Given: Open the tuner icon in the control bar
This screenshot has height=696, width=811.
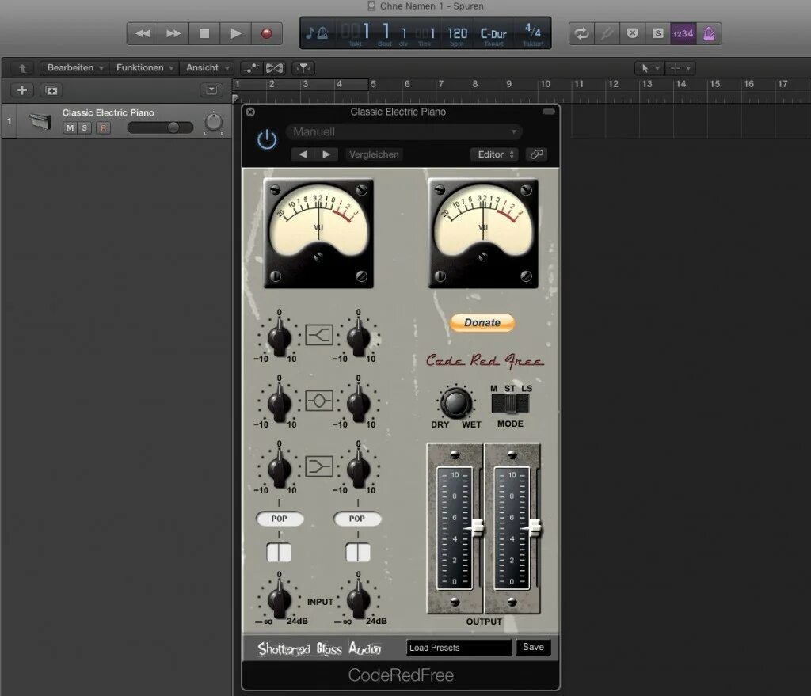Looking at the screenshot, I should [607, 33].
